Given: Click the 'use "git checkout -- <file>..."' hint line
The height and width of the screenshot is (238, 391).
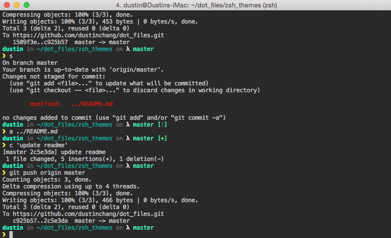Looking at the screenshot, I should 135,90.
